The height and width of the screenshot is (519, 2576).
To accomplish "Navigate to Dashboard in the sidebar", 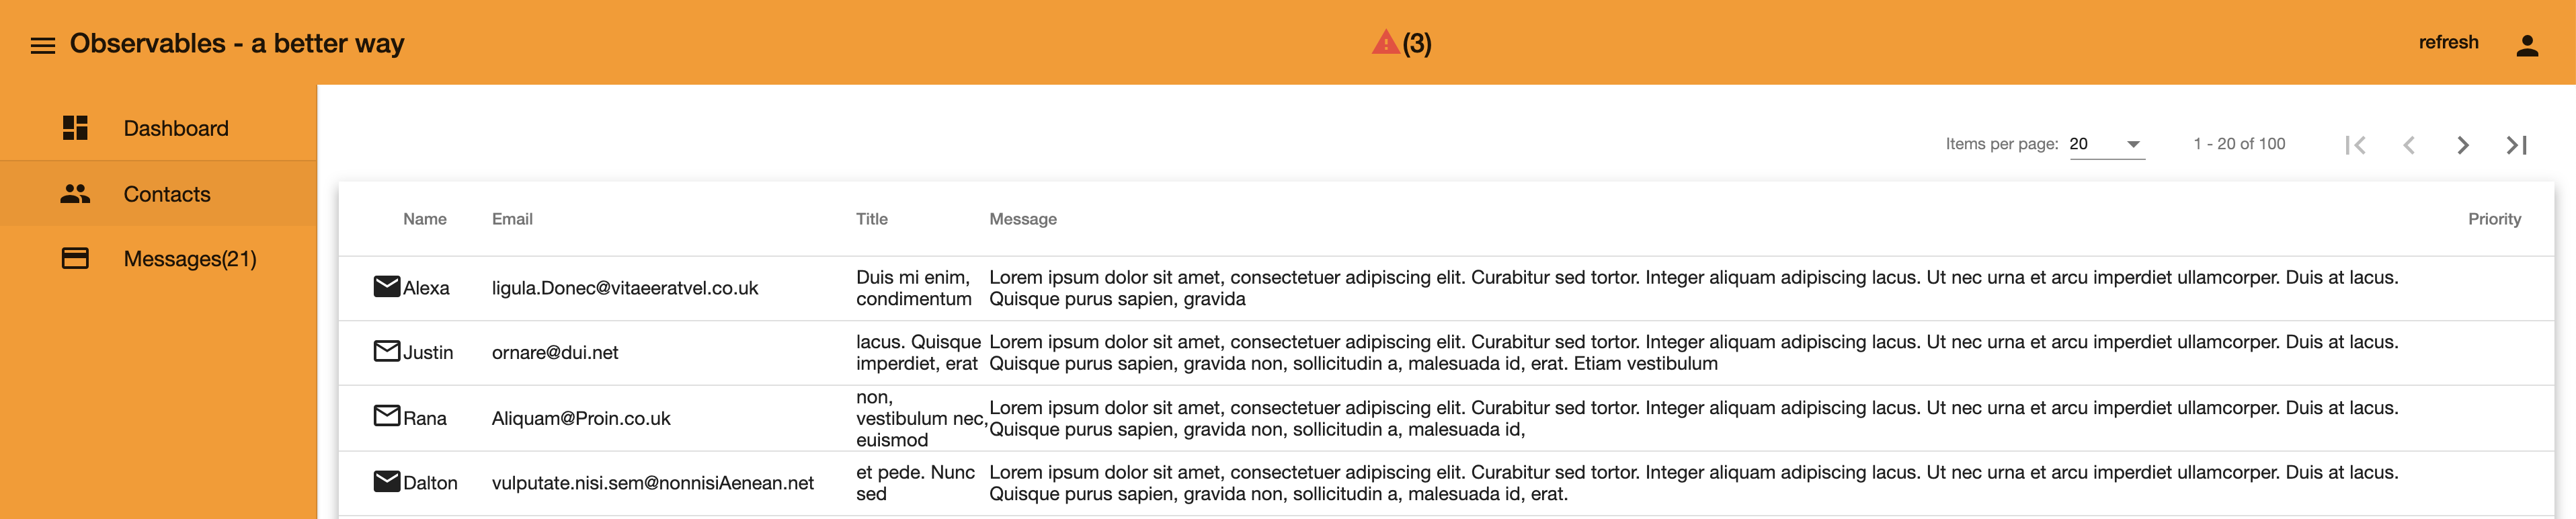I will tap(158, 128).
